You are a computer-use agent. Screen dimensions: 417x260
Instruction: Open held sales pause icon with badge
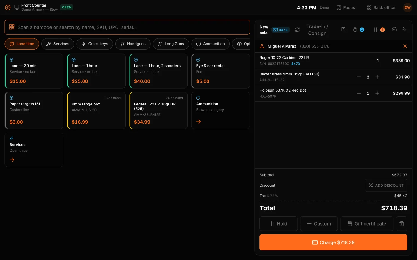(x=379, y=30)
